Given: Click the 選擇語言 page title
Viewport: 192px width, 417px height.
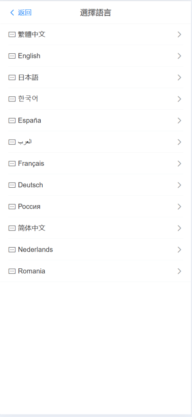Looking at the screenshot, I should click(x=96, y=13).
